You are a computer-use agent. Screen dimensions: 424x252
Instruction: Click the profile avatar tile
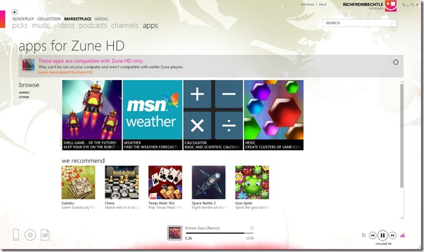[390, 6]
